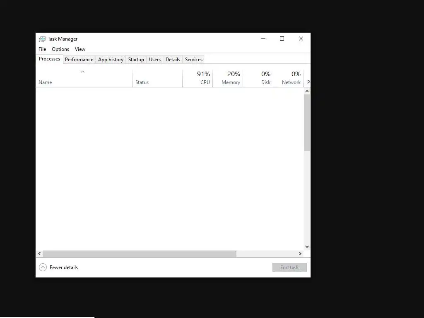Sort by CPU usage column
This screenshot has height=318, width=424.
coord(198,78)
